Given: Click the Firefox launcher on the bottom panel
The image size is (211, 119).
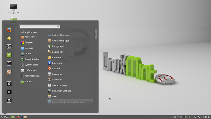Looking at the screenshot, I should 19,117.
